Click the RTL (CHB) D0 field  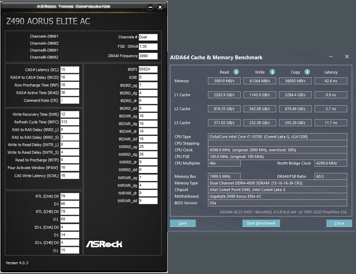(70, 212)
